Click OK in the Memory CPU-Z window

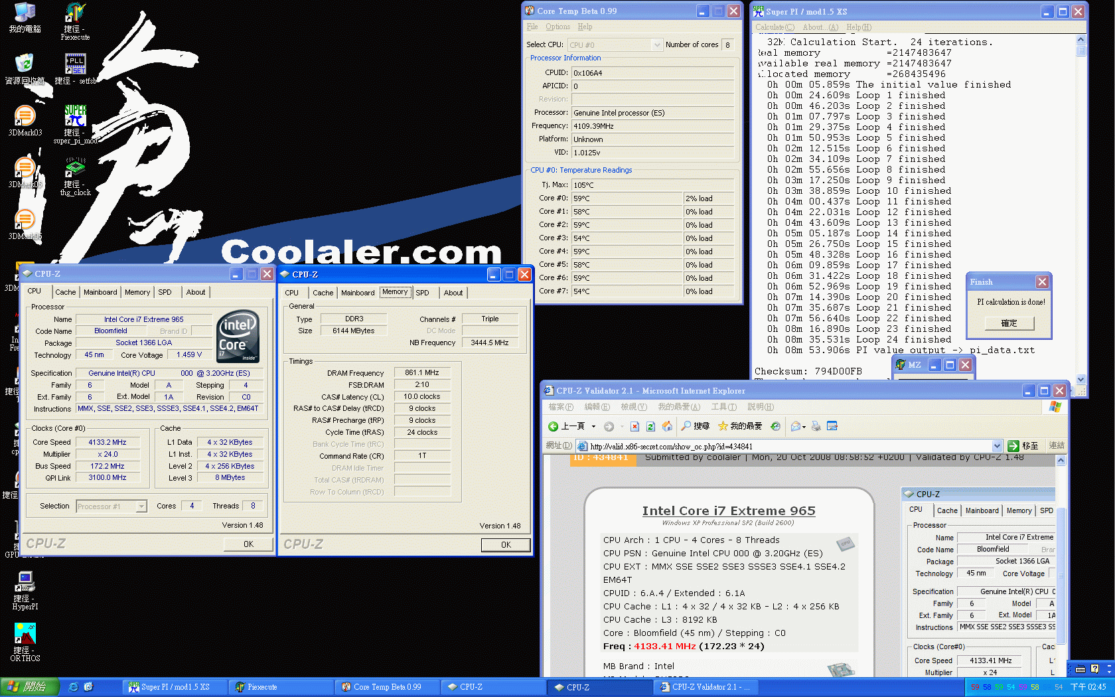506,545
